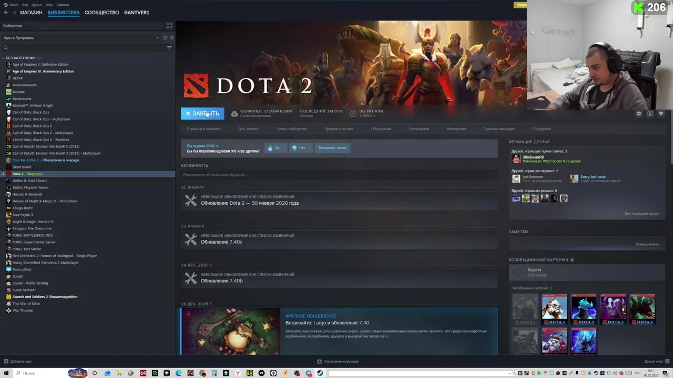Collapse the БЕЗ КАТЕГОРИИ category
This screenshot has height=378, width=673.
coord(20,58)
